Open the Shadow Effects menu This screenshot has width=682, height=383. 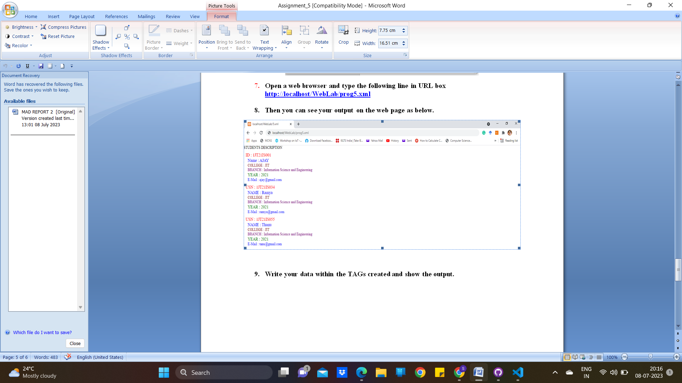coord(101,37)
